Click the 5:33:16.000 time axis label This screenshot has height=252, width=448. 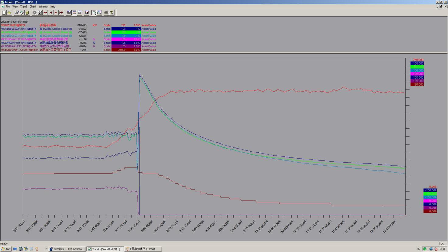pos(19,226)
